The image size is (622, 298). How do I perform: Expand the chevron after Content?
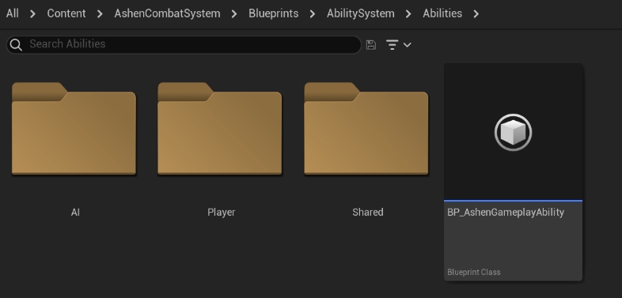[100, 14]
